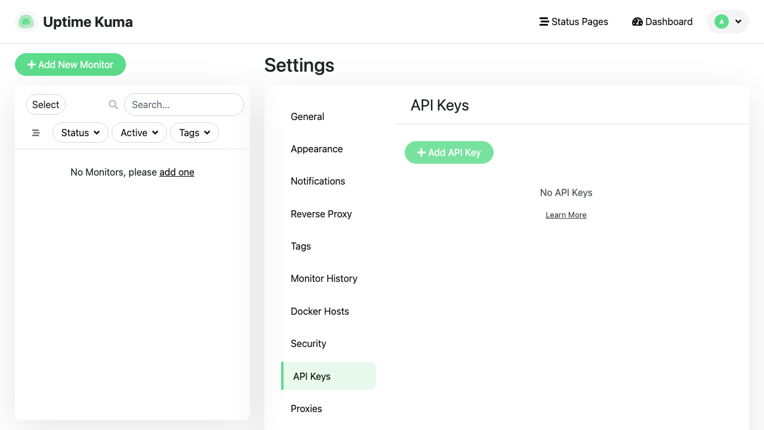
Task: Expand the Status filter dropdown
Action: click(x=81, y=133)
